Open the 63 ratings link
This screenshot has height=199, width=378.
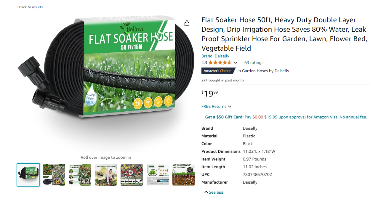254,62
